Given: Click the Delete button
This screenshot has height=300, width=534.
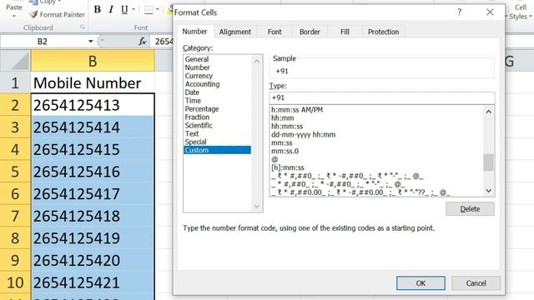Looking at the screenshot, I should [470, 209].
